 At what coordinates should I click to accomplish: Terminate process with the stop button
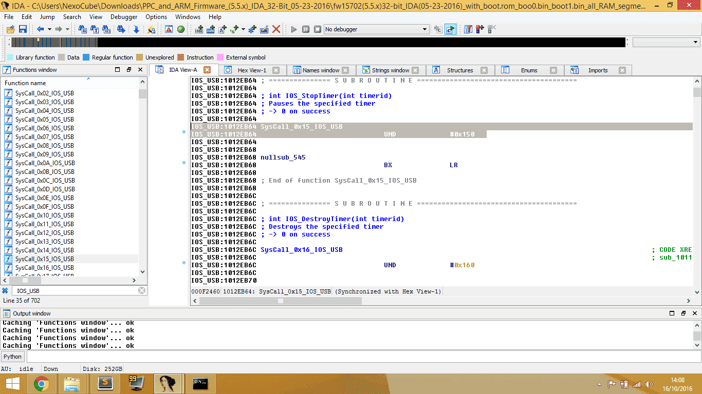318,29
